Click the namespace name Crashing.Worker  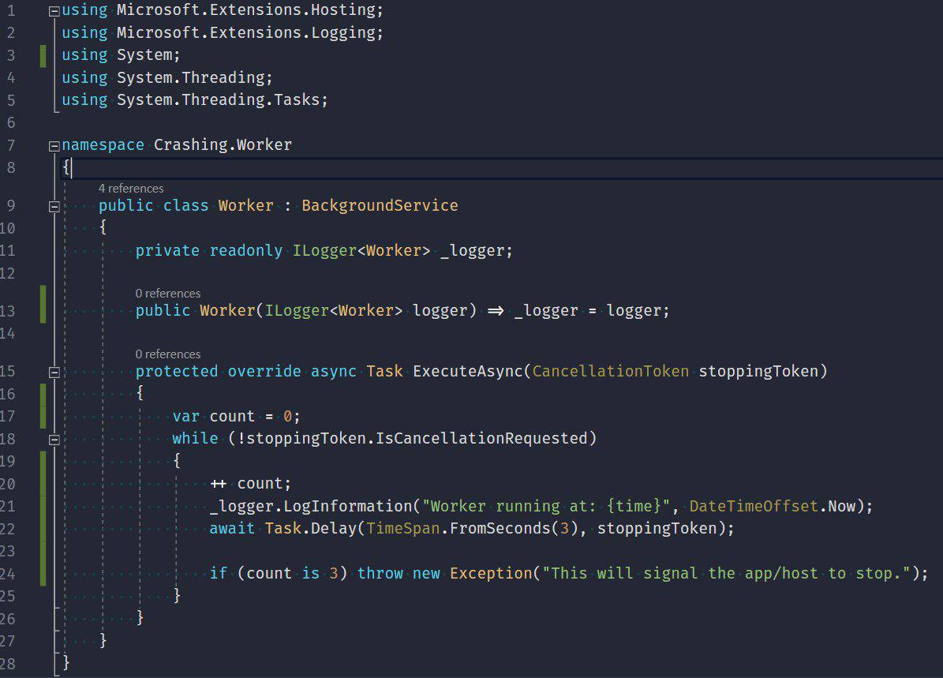(x=223, y=144)
